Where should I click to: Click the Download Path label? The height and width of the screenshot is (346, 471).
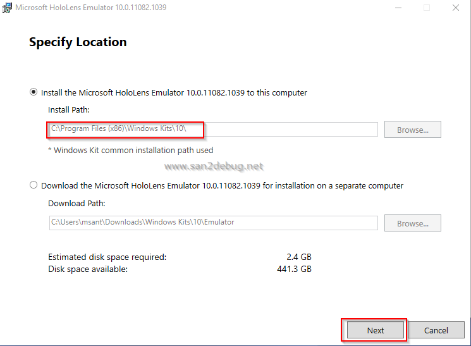tap(76, 204)
